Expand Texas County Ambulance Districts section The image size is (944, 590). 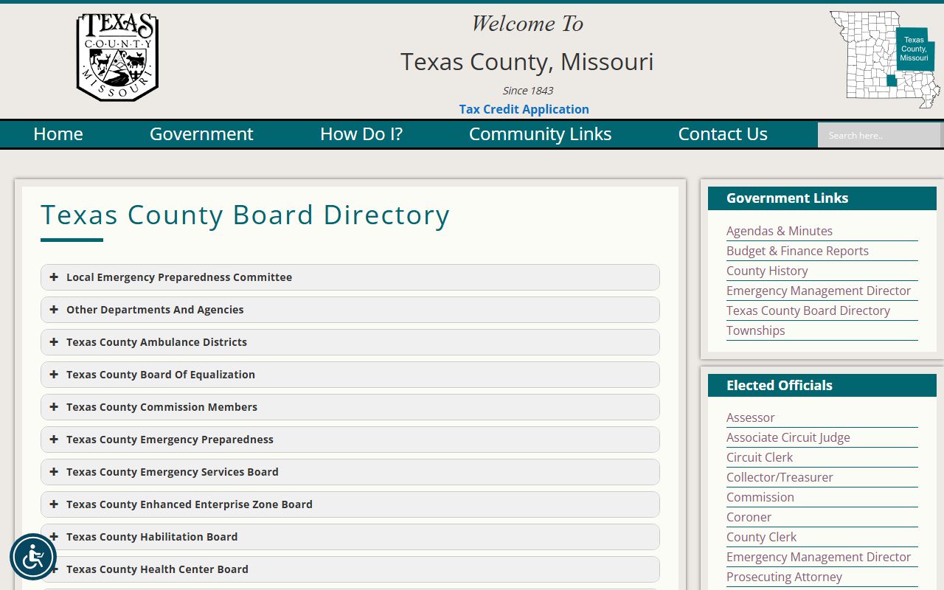[350, 342]
